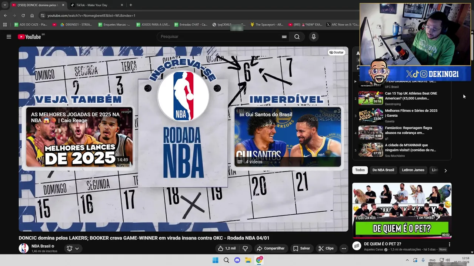Open more actions three-dot menu below video
The height and width of the screenshot is (266, 474).
pyautogui.click(x=344, y=248)
